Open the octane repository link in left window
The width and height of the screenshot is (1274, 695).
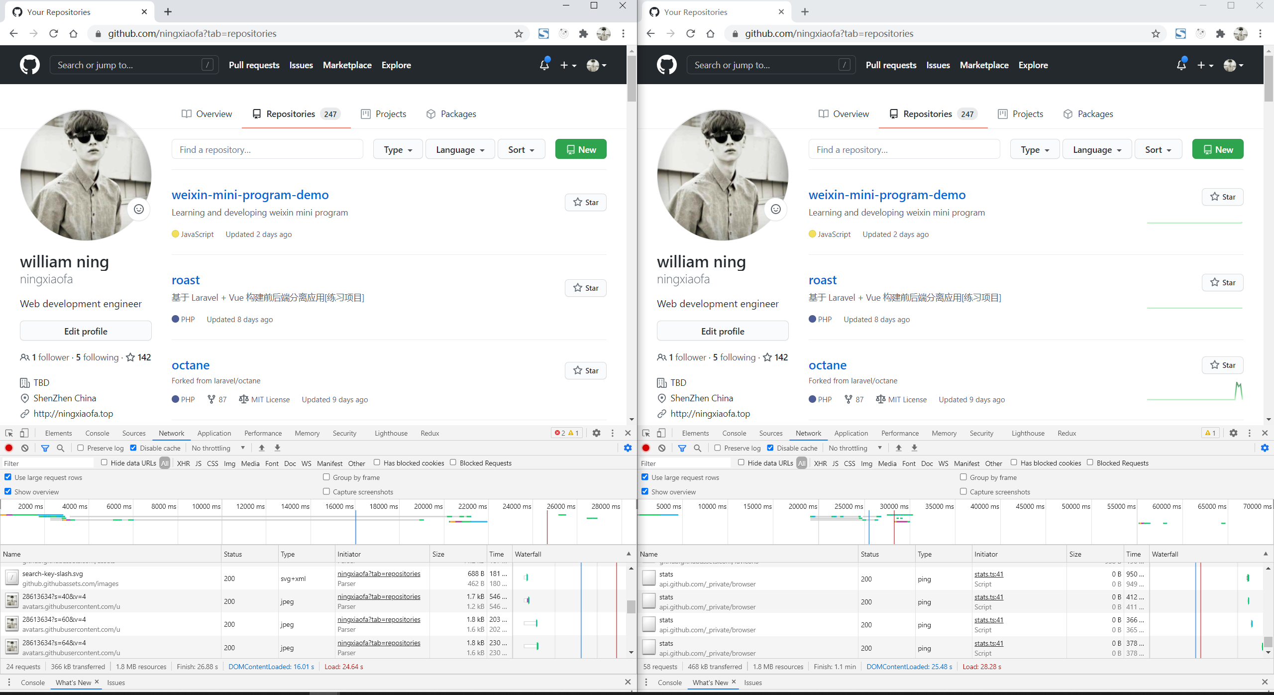coord(191,365)
